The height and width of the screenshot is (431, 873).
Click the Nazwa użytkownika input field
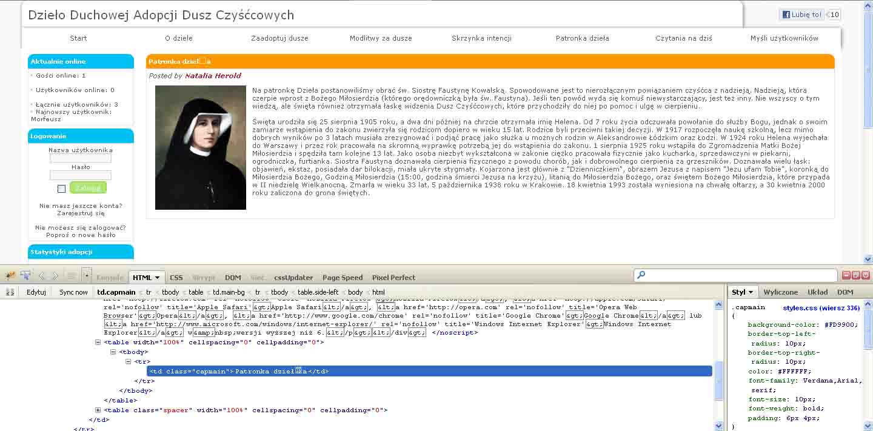[x=81, y=159]
